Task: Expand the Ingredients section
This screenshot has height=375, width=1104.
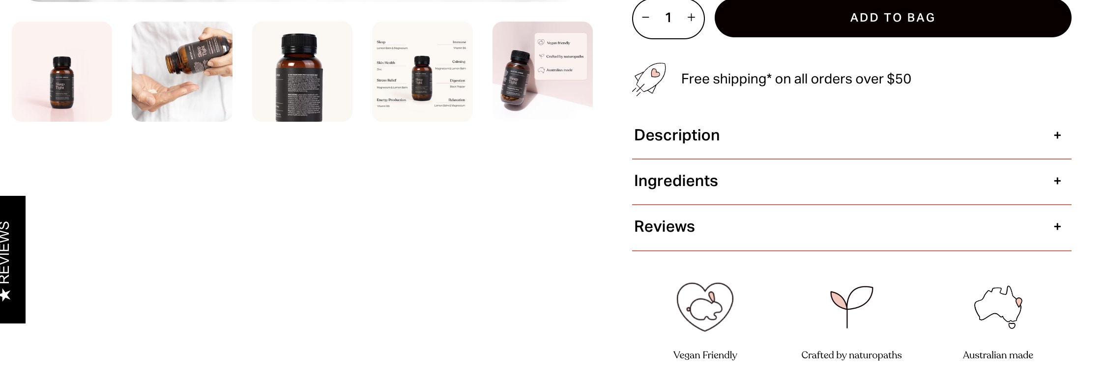Action: coord(851,181)
